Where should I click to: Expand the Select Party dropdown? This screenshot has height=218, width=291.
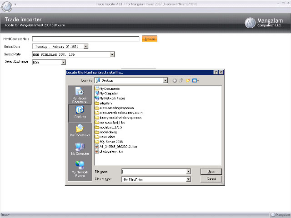click(x=112, y=54)
